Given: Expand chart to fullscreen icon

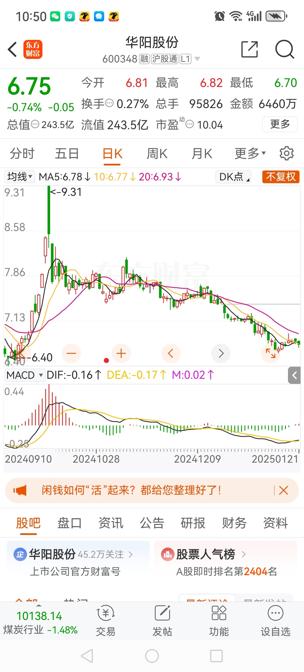Looking at the screenshot, I should click(x=271, y=353).
